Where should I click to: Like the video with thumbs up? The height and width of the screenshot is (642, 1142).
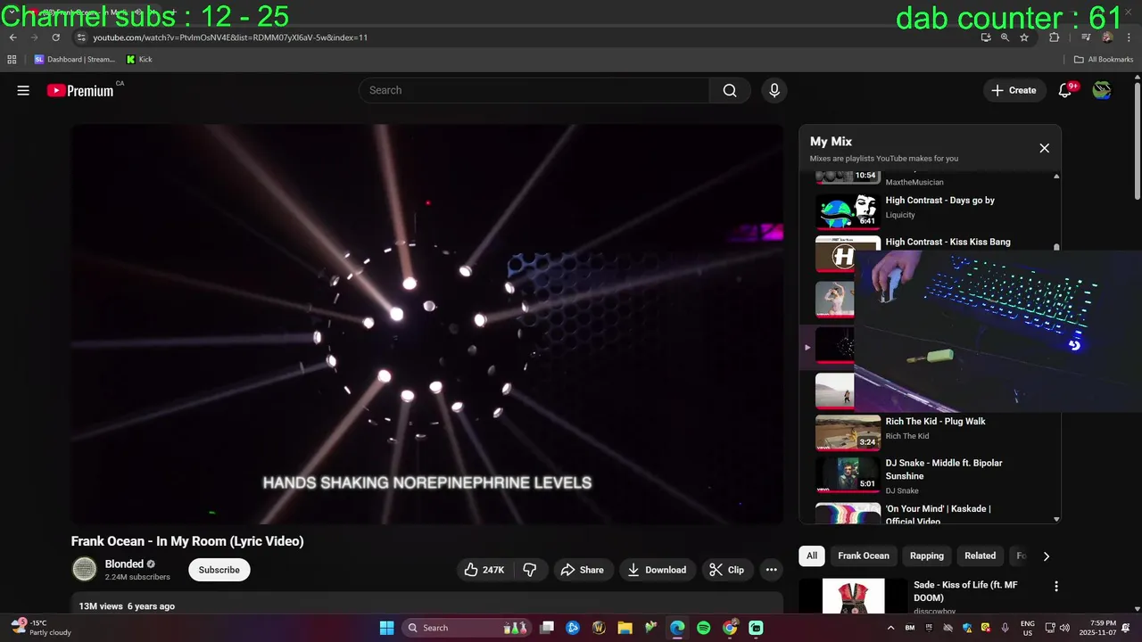coord(483,570)
